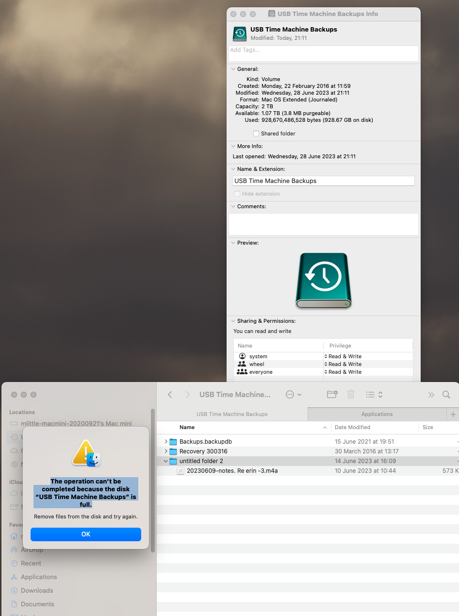
Task: Add a new Finder tab
Action: (x=453, y=414)
